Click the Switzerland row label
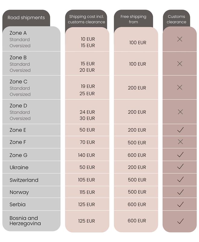The image size is (199, 242). [x=24, y=180]
